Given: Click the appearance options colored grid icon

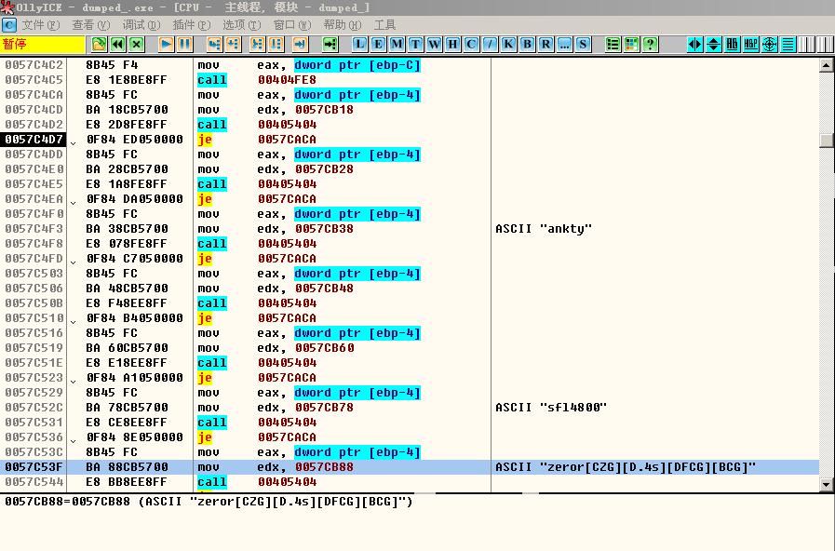Looking at the screenshot, I should (631, 44).
